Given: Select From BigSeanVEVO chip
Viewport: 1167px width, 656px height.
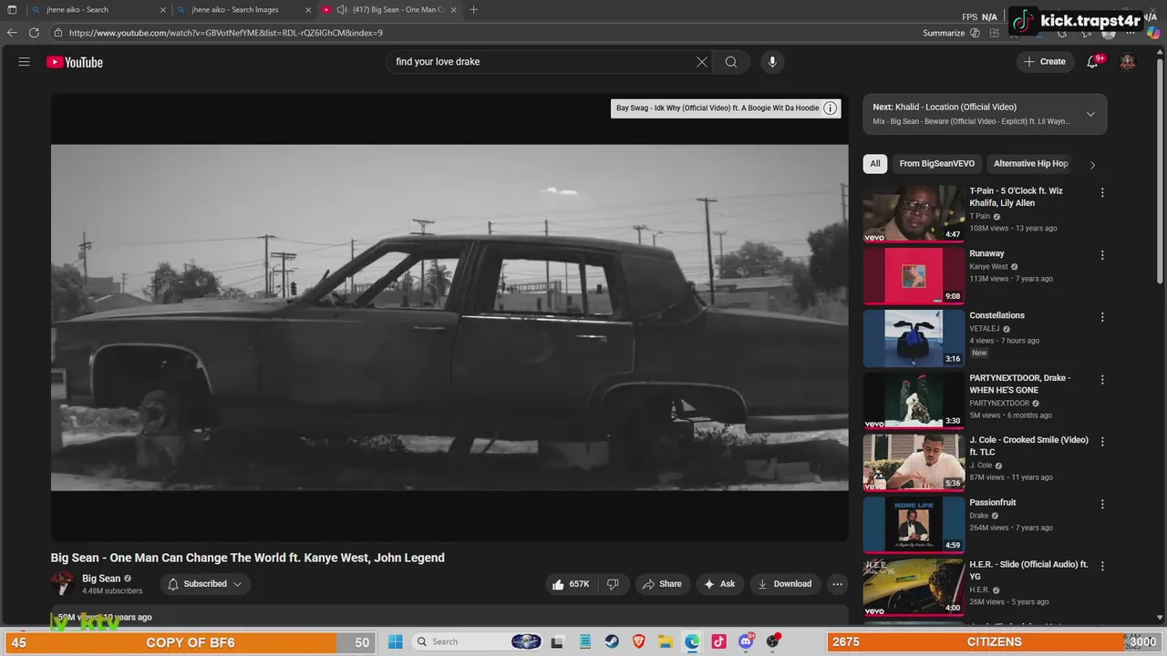Looking at the screenshot, I should click(x=937, y=164).
